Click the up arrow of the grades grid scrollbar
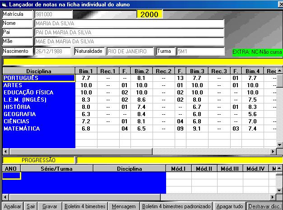 tap(279, 71)
